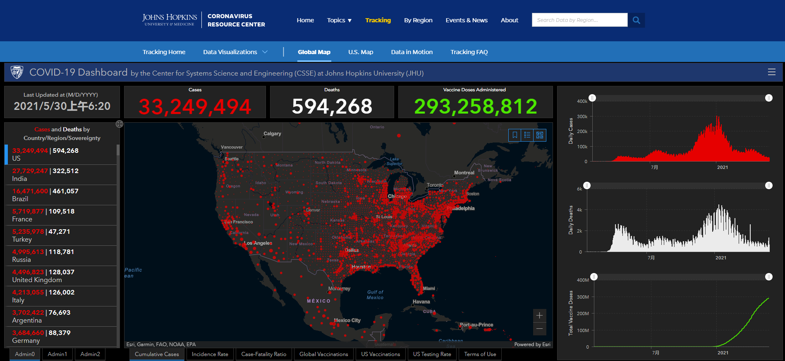Click the Johns Hopkins University logo
Viewport: 785px width, 361px height.
click(x=170, y=20)
